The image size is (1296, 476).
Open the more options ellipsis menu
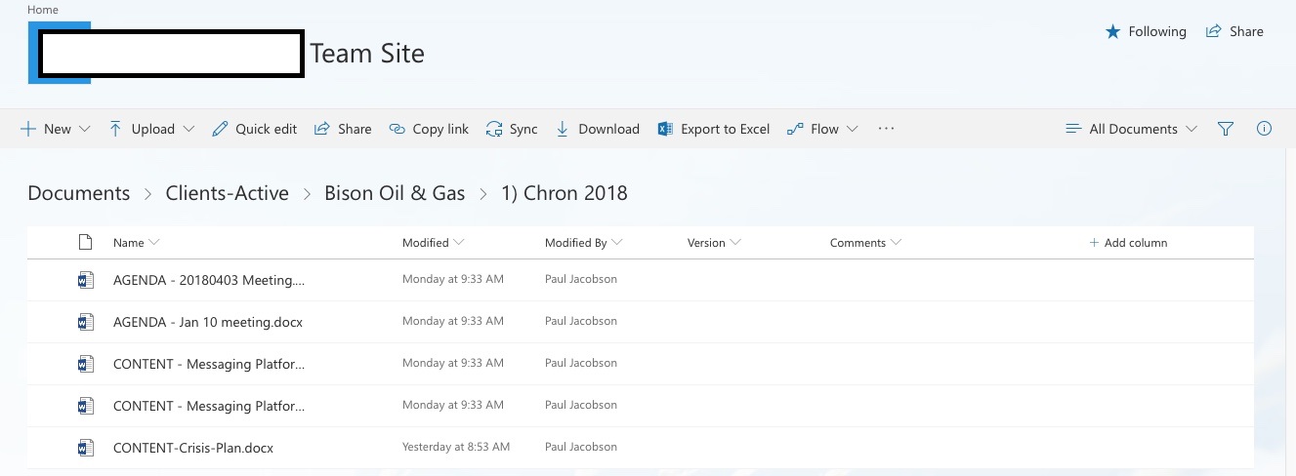[886, 128]
